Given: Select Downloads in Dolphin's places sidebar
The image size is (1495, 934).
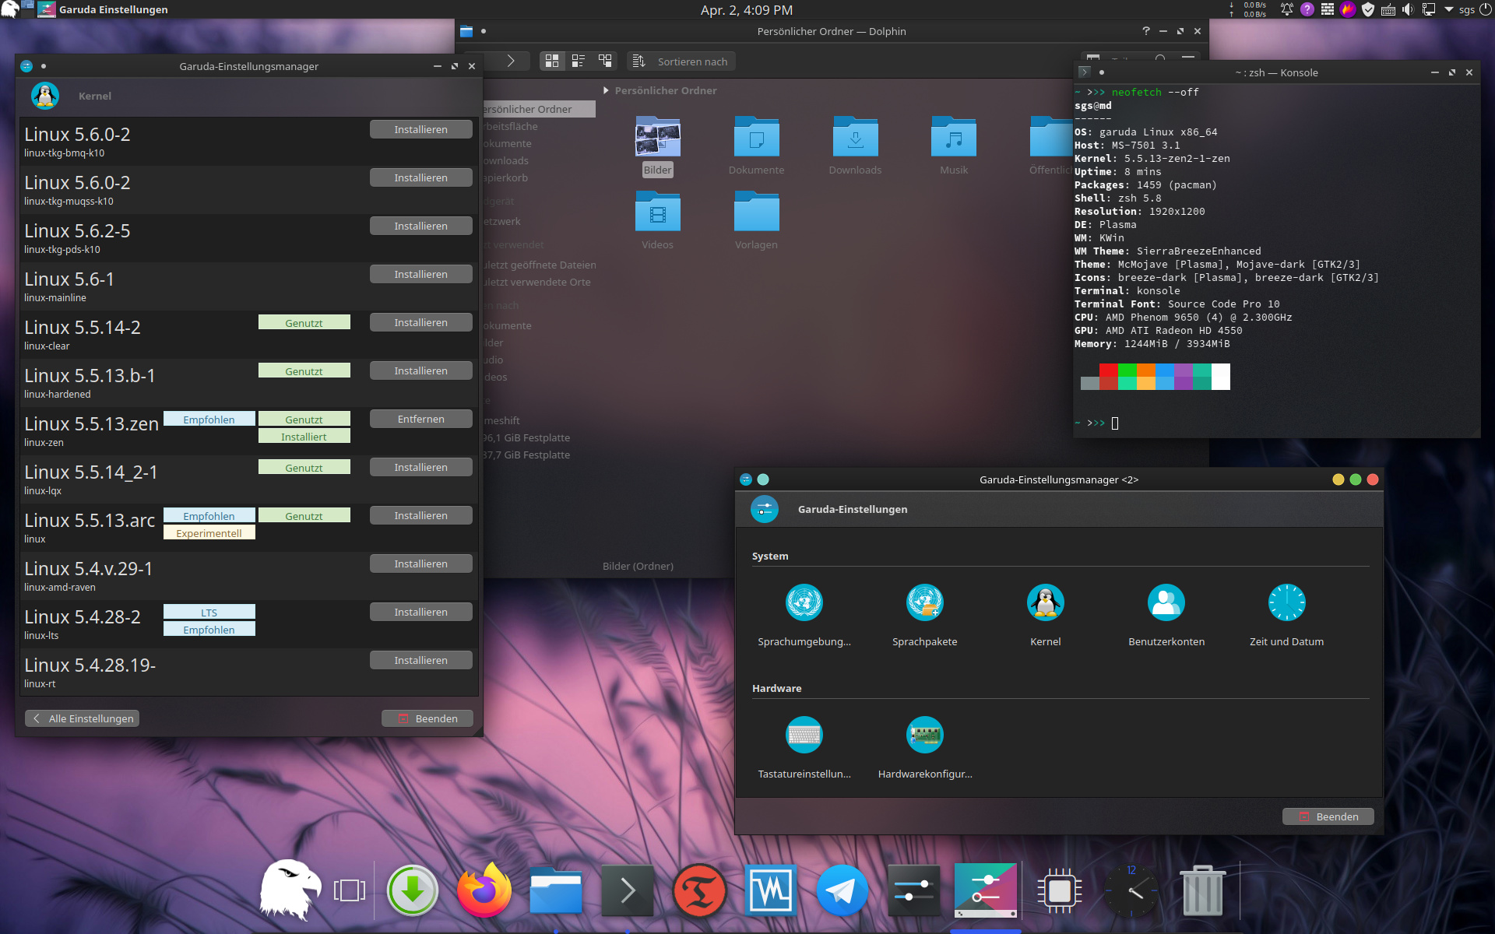Looking at the screenshot, I should point(506,161).
